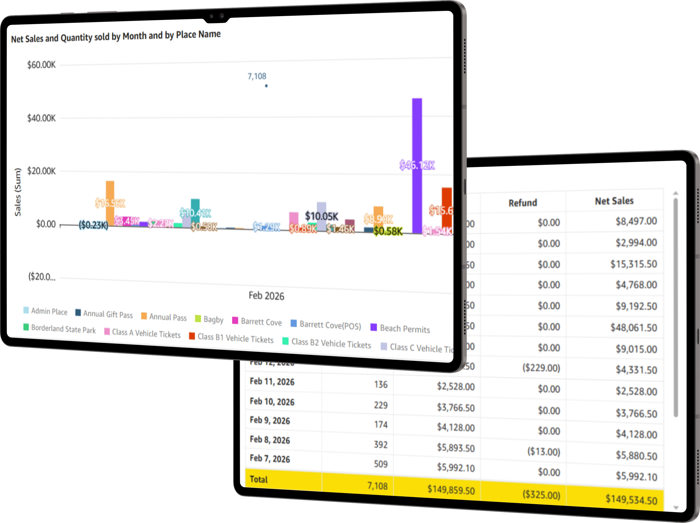
Task: Click the table scrollbar up arrow
Action: point(675,193)
